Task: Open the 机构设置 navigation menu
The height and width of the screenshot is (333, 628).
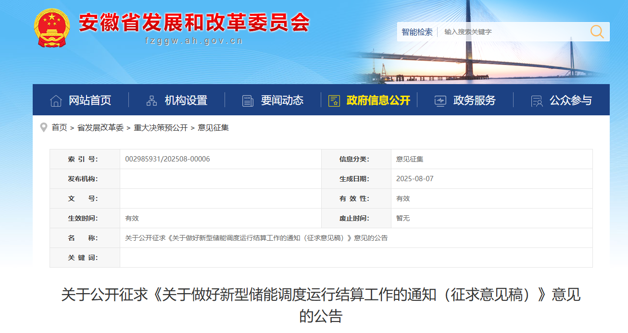Action: tap(186, 100)
